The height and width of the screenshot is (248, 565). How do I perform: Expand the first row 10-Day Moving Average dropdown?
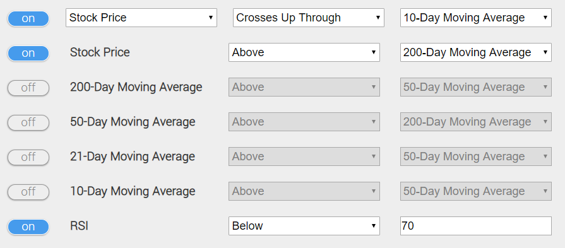click(x=475, y=18)
